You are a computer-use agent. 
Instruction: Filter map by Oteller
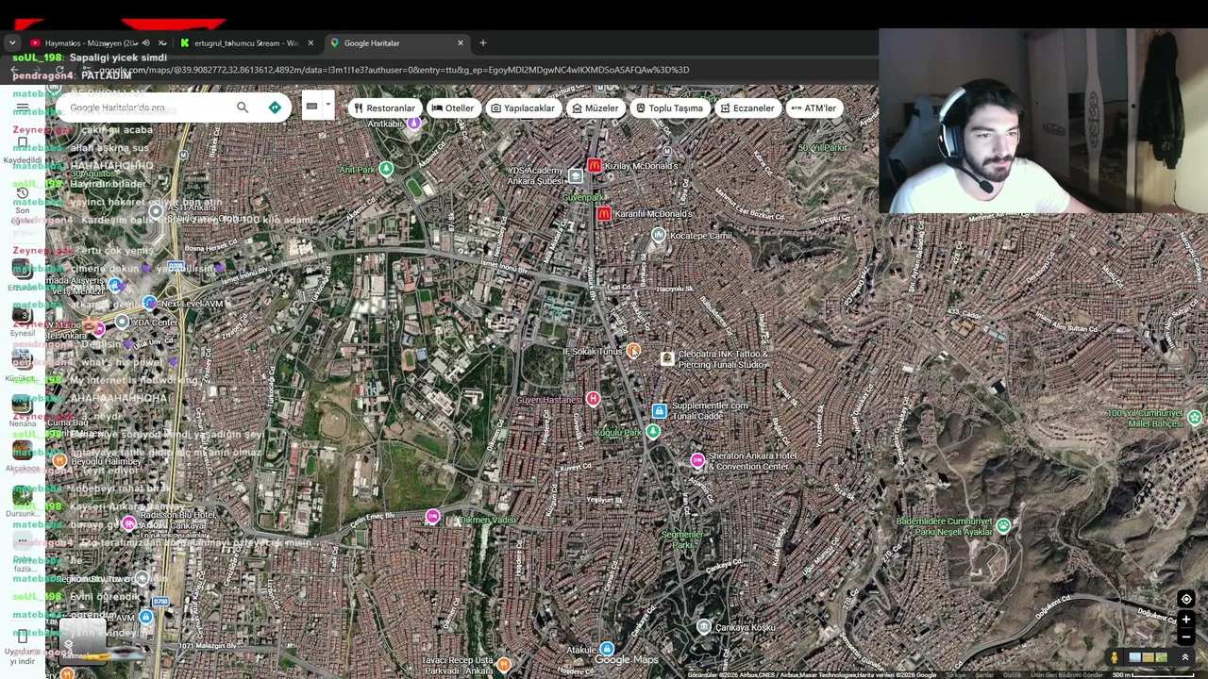click(453, 108)
